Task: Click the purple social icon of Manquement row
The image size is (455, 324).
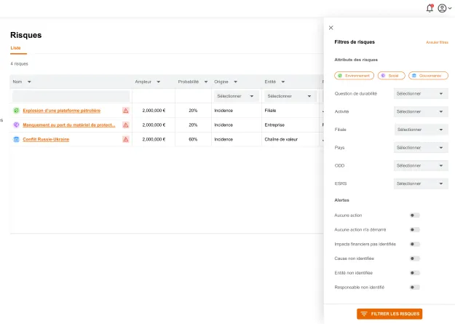Action: click(x=16, y=125)
